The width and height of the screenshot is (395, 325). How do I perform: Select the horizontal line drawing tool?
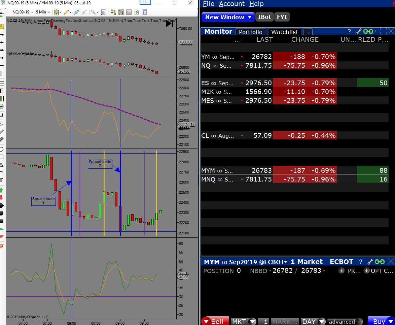point(2,66)
